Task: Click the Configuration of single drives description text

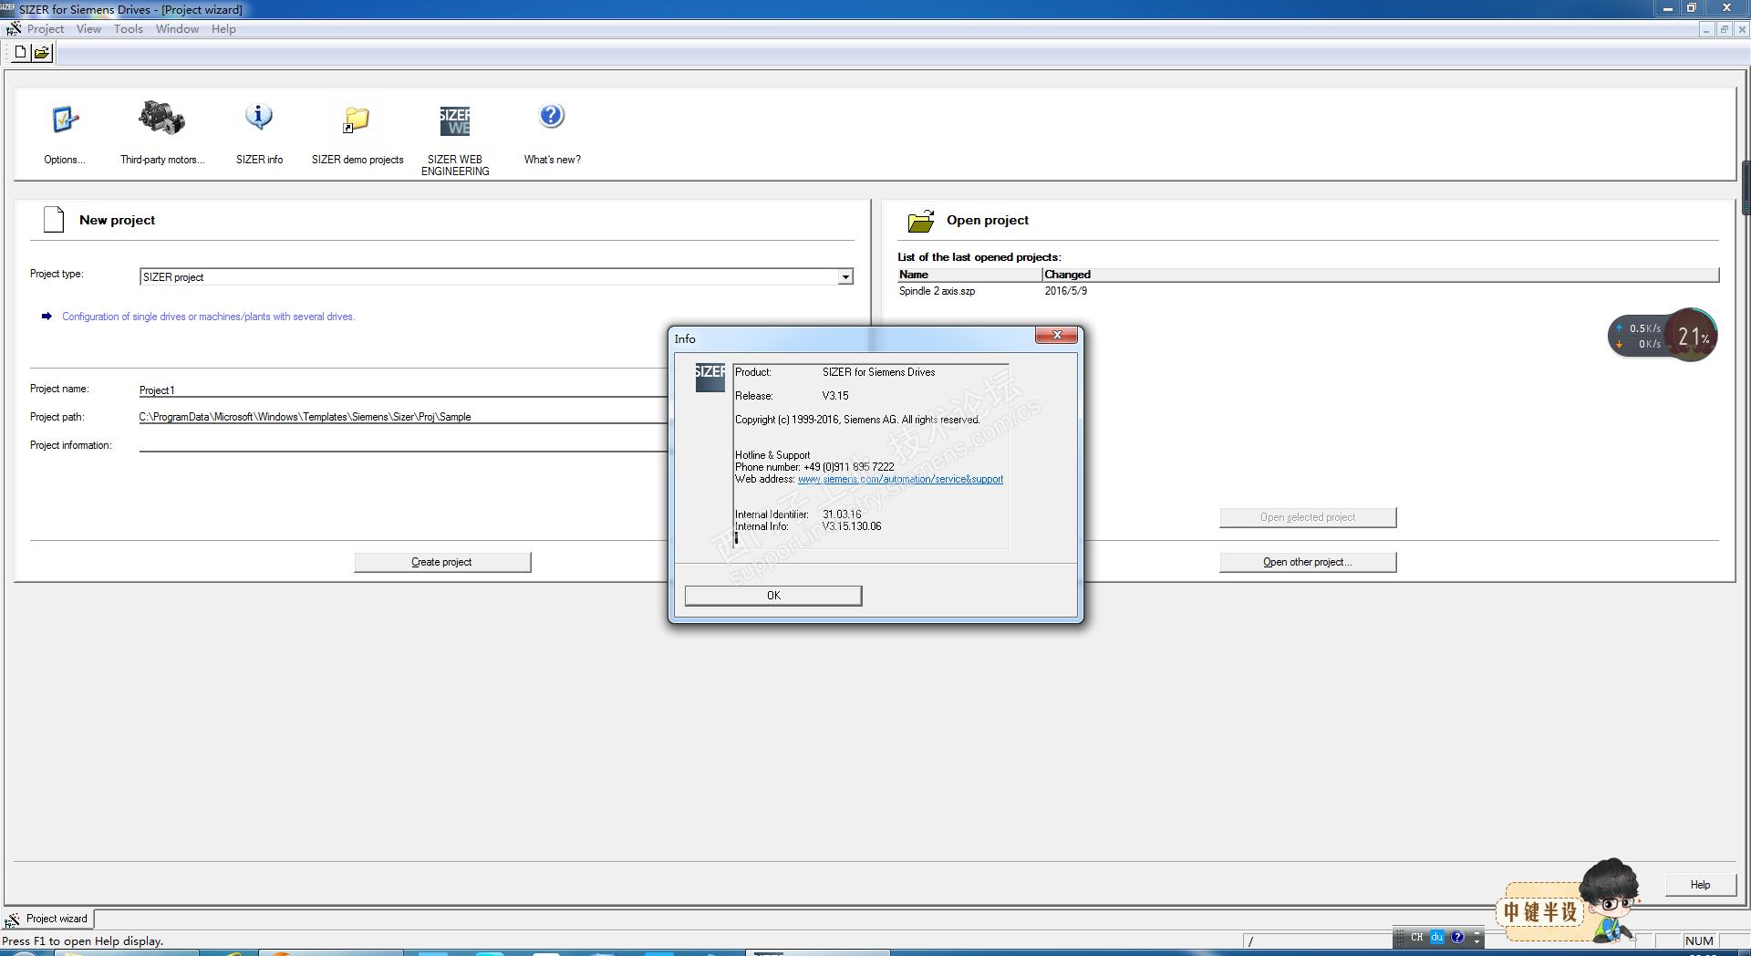Action: (x=208, y=317)
